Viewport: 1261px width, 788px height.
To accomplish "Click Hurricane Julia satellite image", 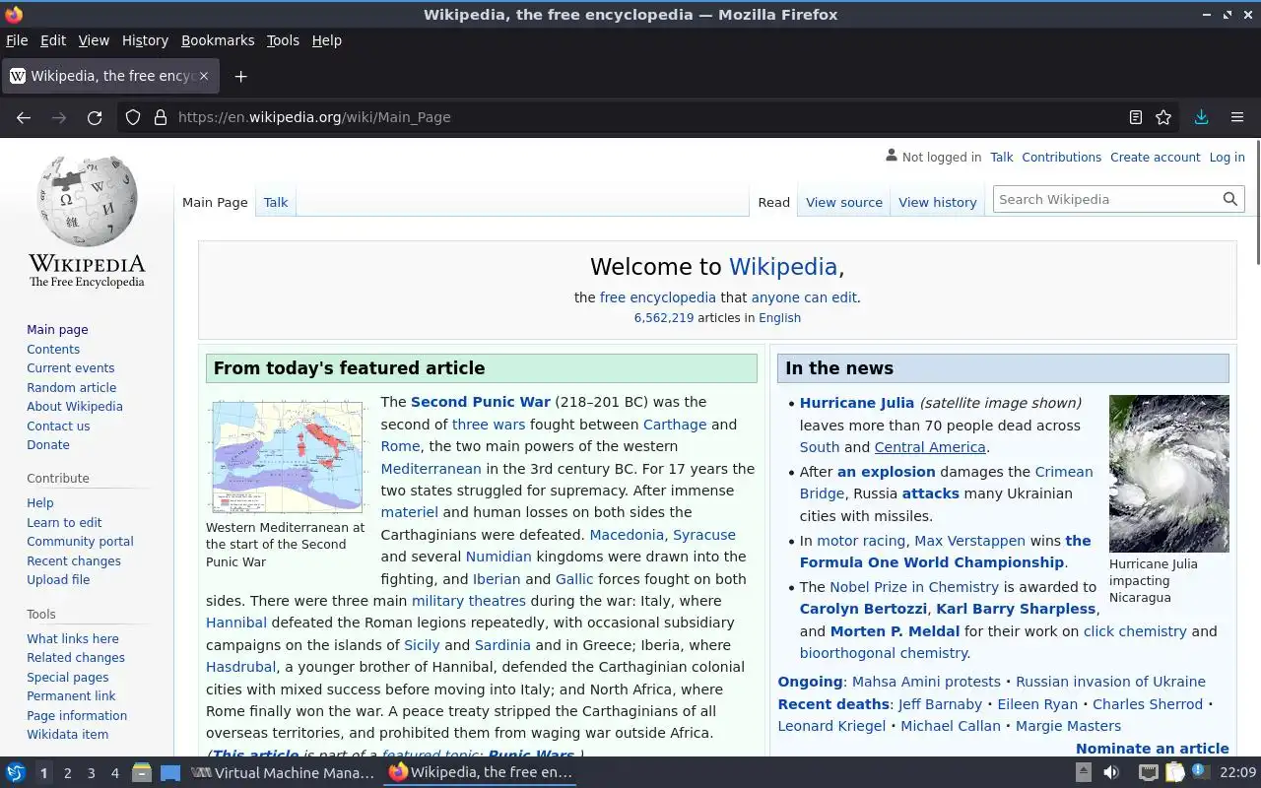I will pyautogui.click(x=1169, y=474).
